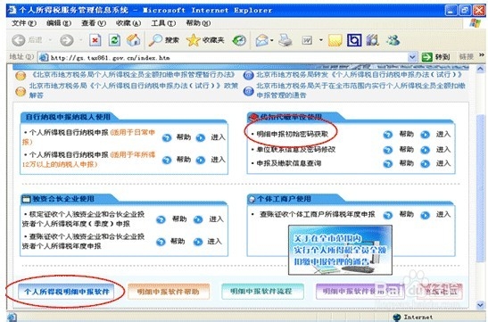Open the Forward button history dropdown
488x322 pixels.
click(x=80, y=40)
